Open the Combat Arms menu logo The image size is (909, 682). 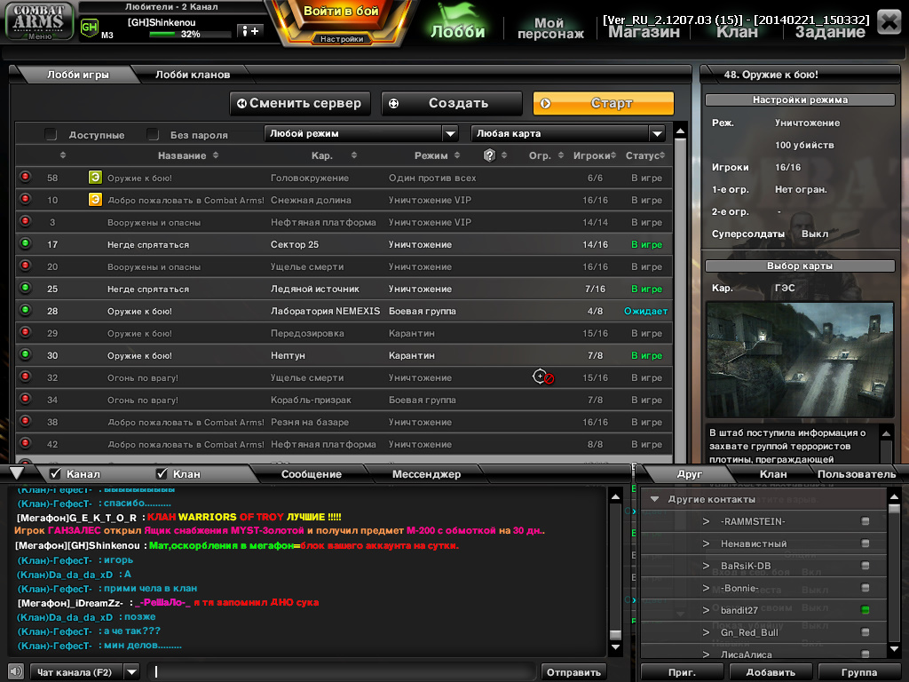[x=39, y=21]
